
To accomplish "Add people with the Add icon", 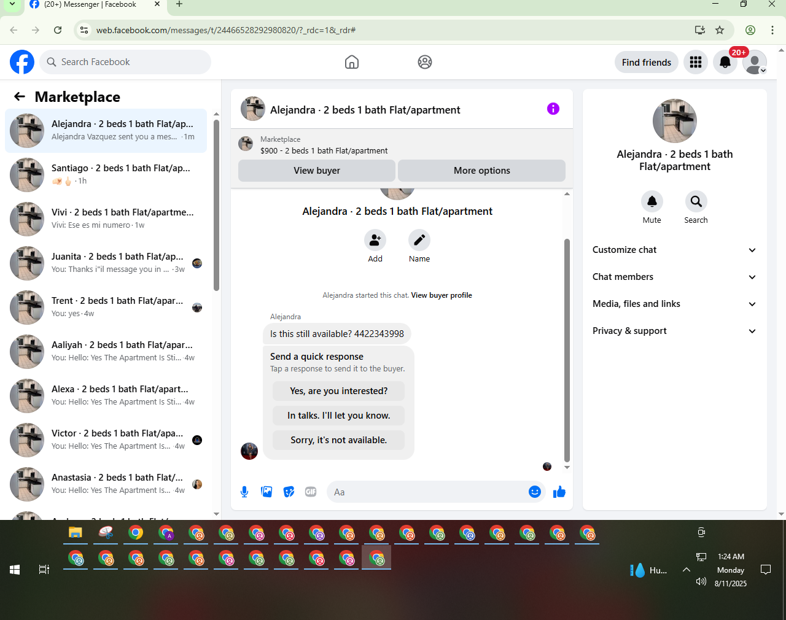I will pyautogui.click(x=375, y=240).
